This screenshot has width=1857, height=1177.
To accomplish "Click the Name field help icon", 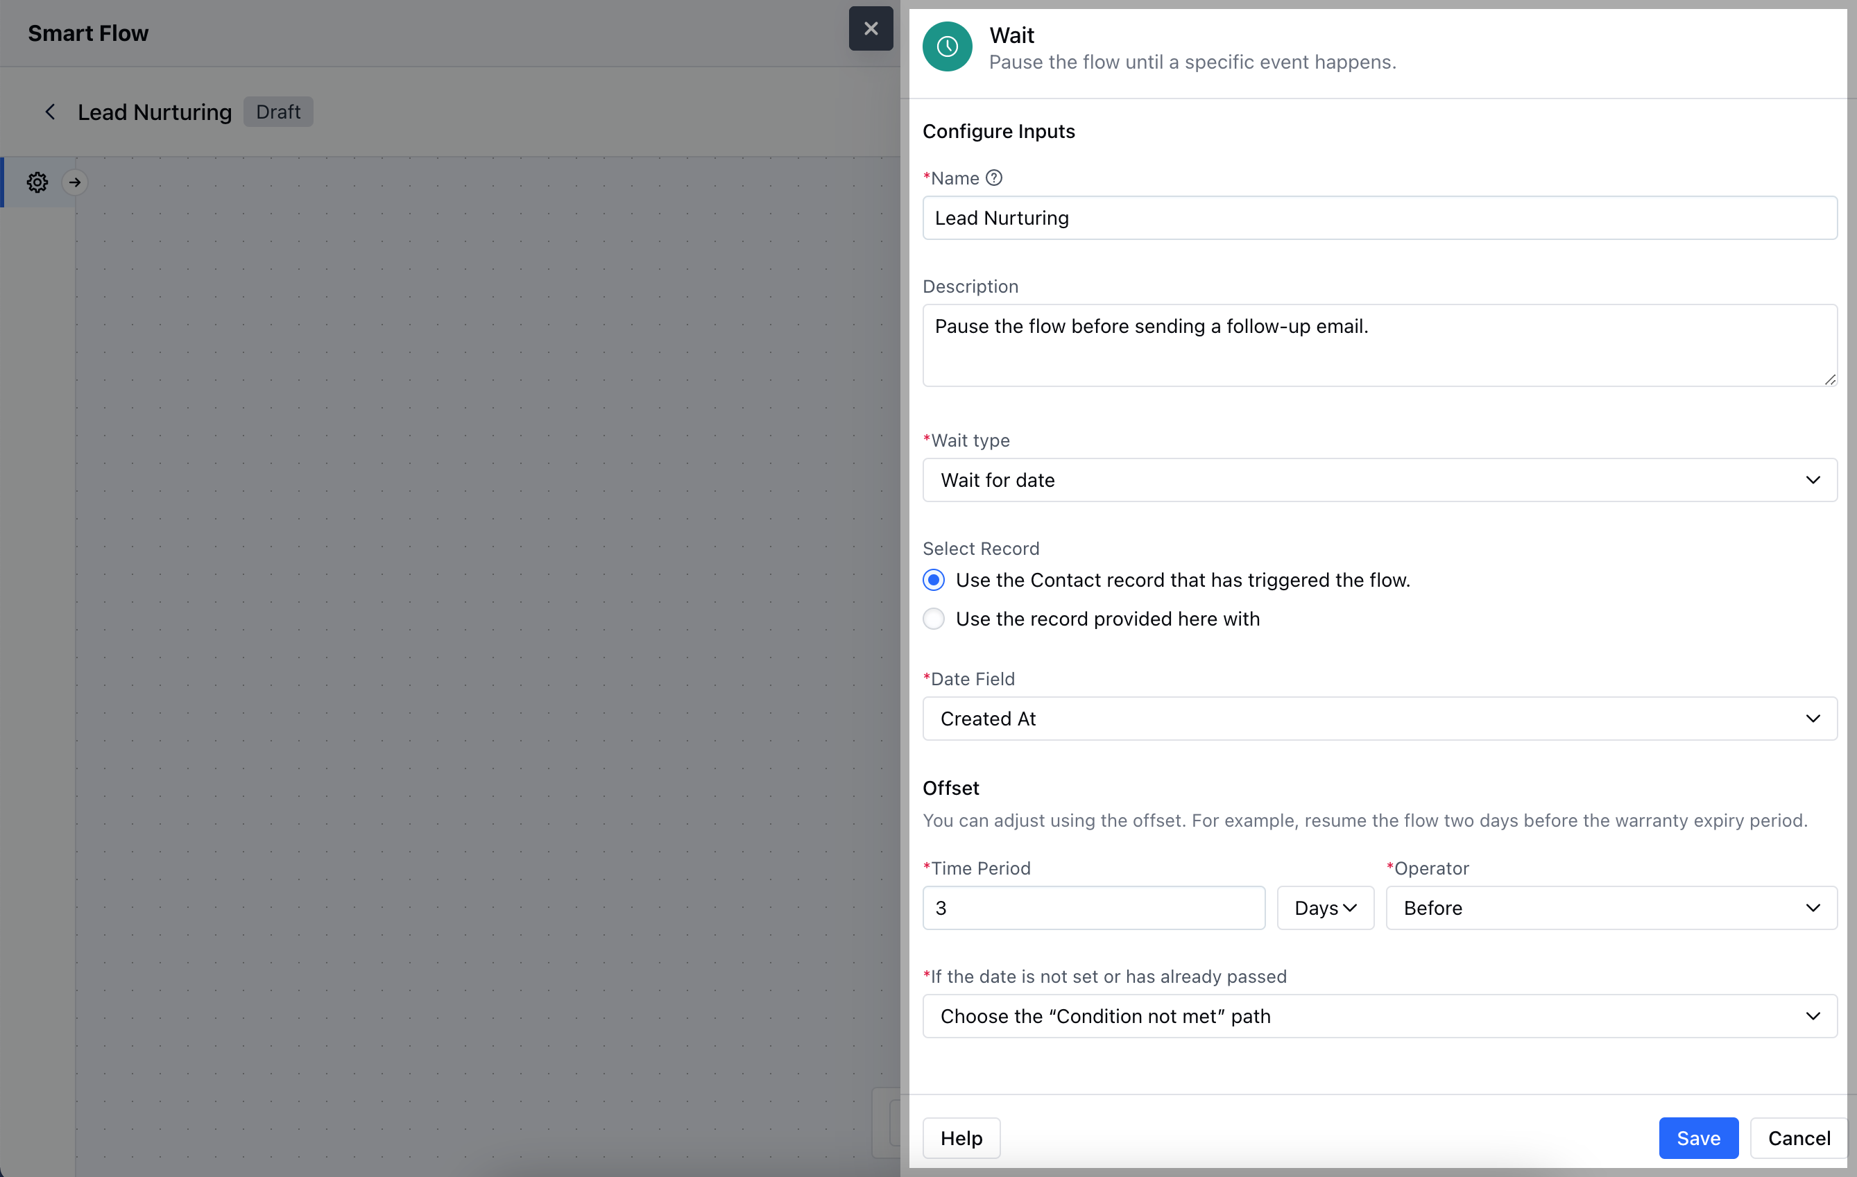I will pyautogui.click(x=994, y=178).
